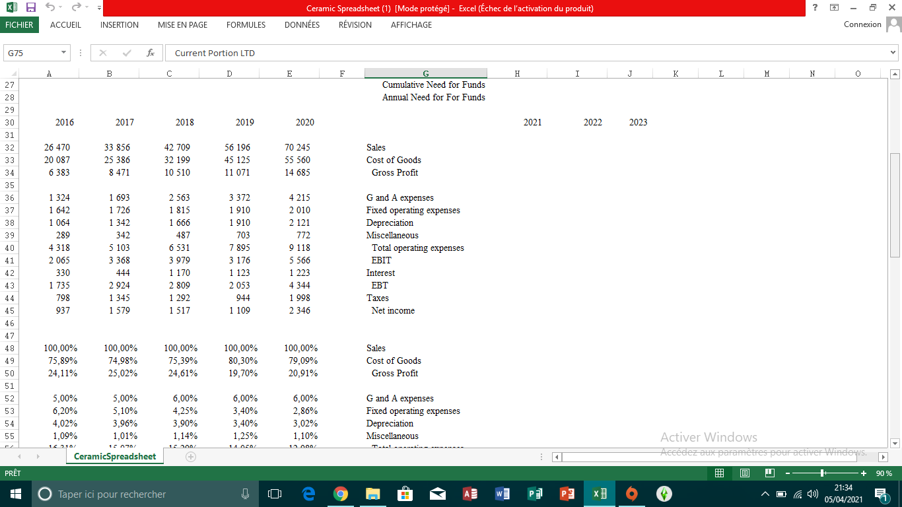Image resolution: width=902 pixels, height=507 pixels.
Task: Switch to Normal view icon
Action: (x=719, y=473)
